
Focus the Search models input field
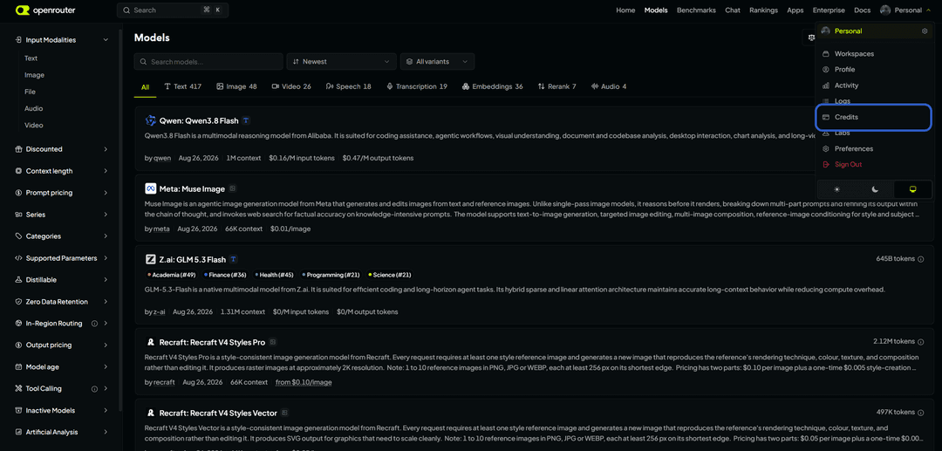pyautogui.click(x=208, y=61)
